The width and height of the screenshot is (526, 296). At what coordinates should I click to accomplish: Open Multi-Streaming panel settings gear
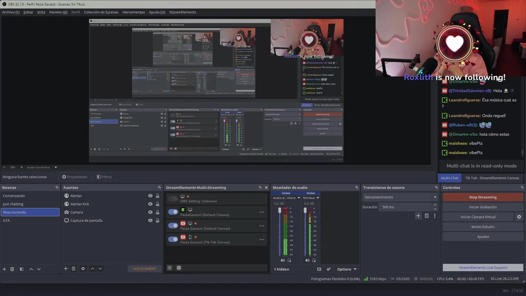coord(179,268)
